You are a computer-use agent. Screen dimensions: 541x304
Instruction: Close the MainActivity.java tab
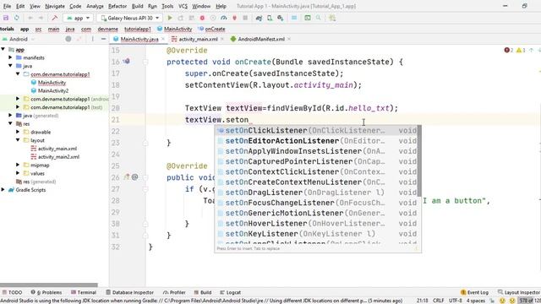pos(163,39)
